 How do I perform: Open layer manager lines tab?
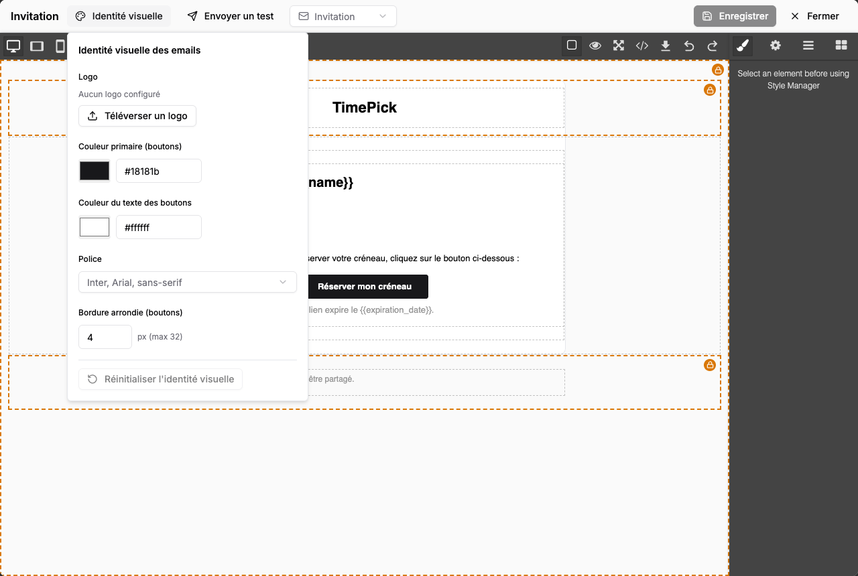pos(808,46)
